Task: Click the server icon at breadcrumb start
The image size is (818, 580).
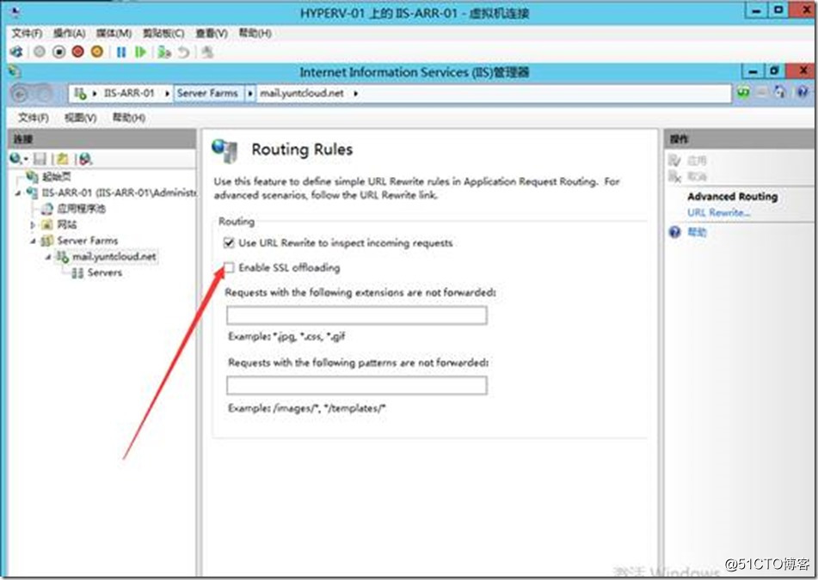Action: click(80, 94)
